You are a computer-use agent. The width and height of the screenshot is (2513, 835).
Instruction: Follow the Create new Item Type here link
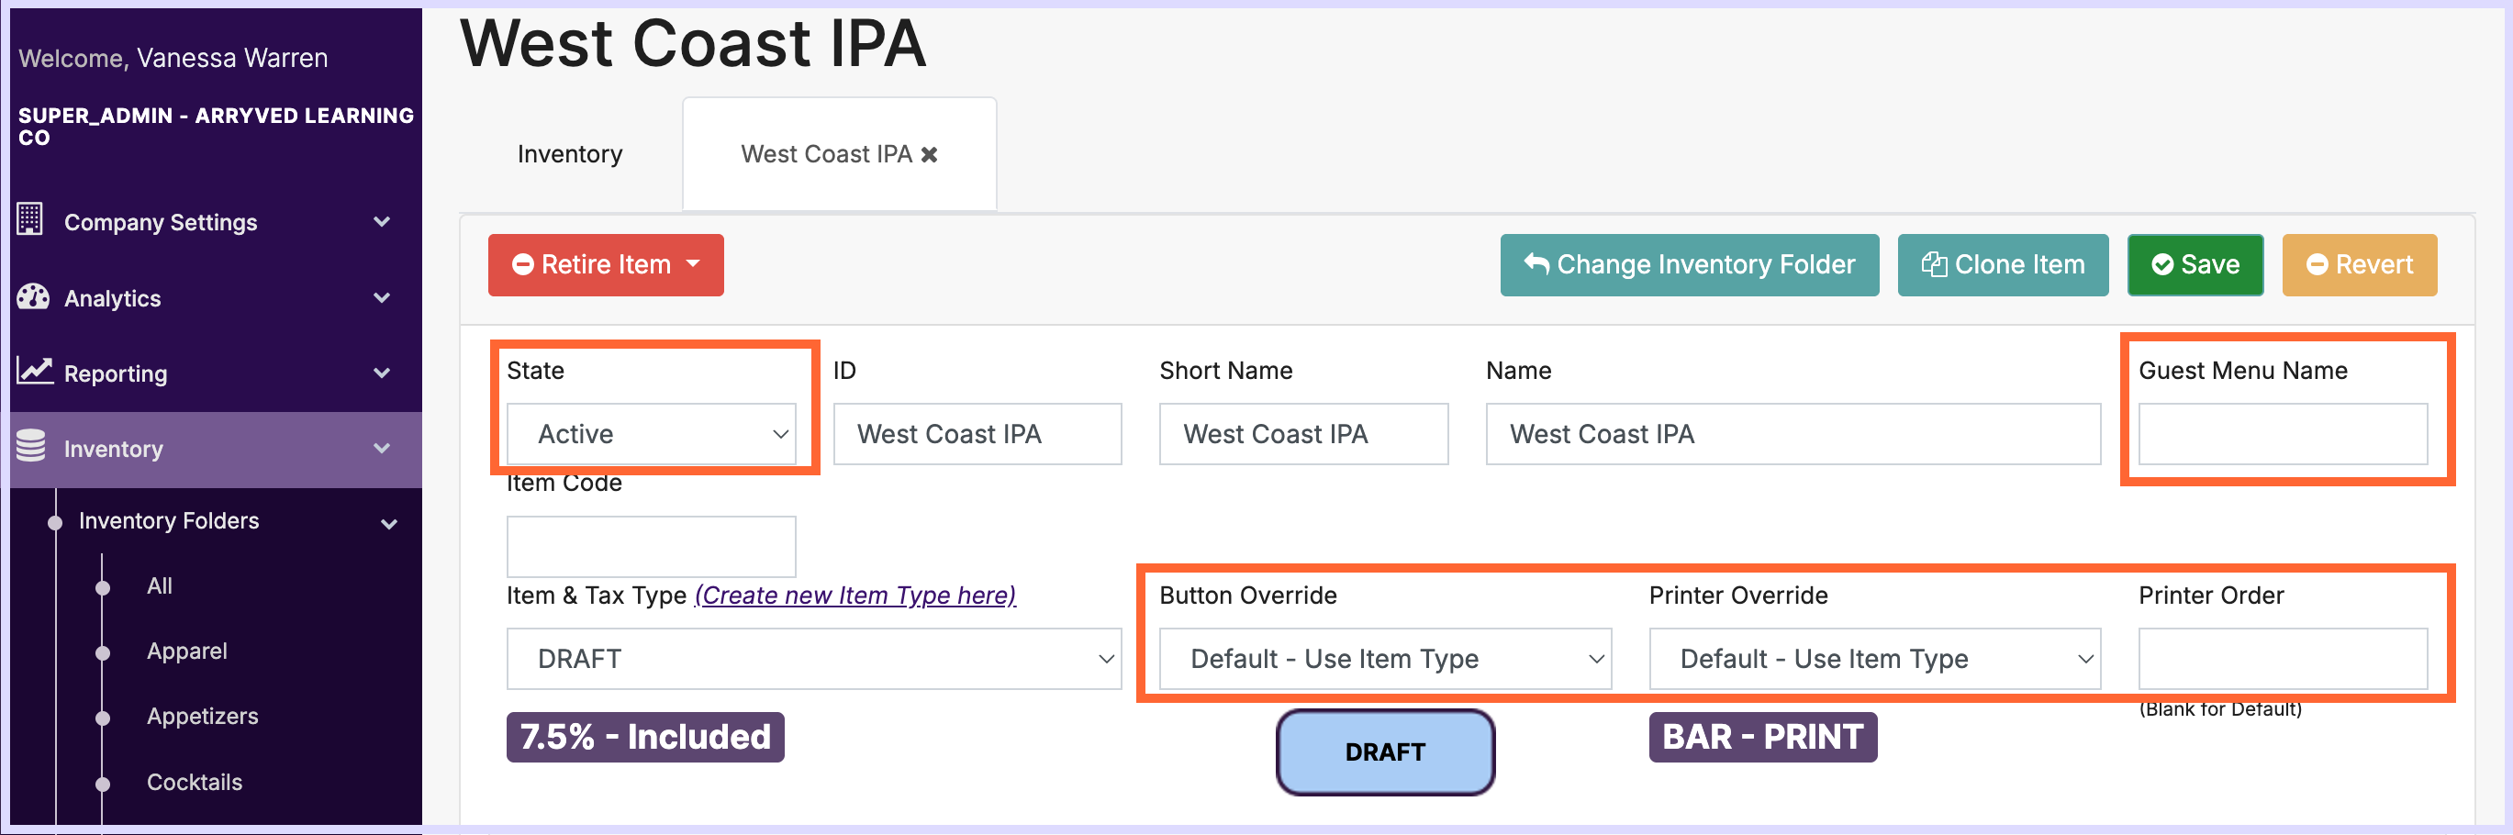click(x=854, y=595)
